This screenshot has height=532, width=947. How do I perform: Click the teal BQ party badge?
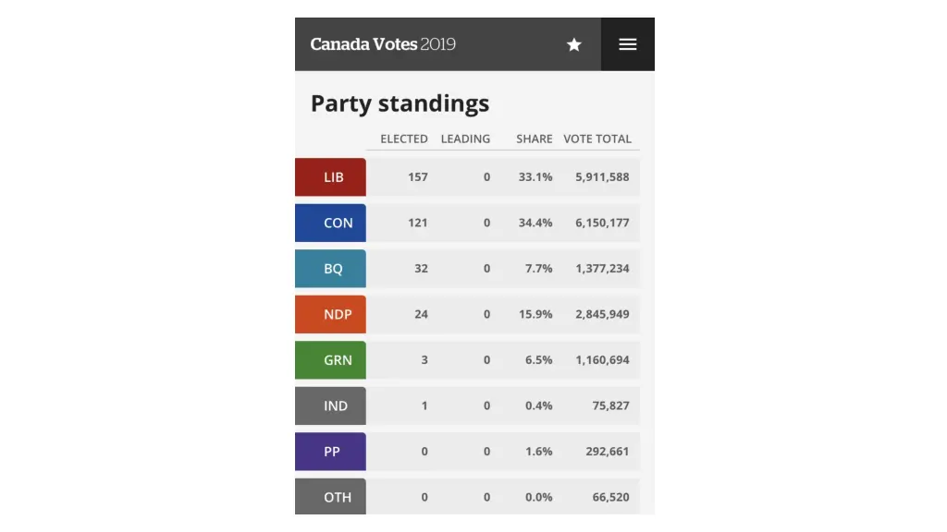(x=331, y=269)
